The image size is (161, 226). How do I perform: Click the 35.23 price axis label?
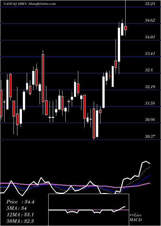point(150,4)
